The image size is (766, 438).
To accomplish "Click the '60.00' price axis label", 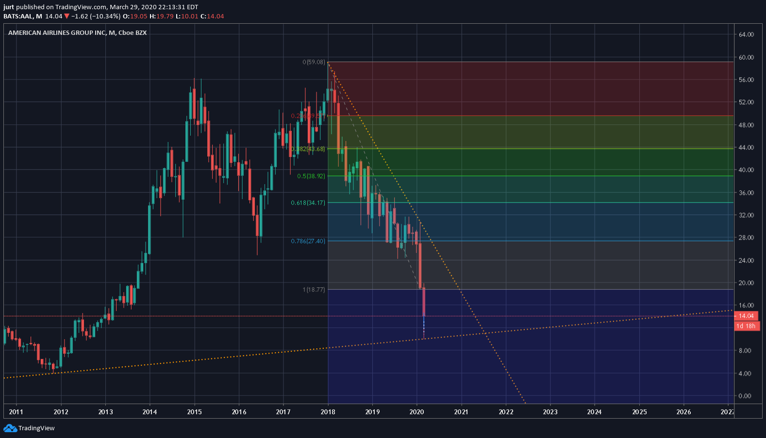I will [746, 57].
